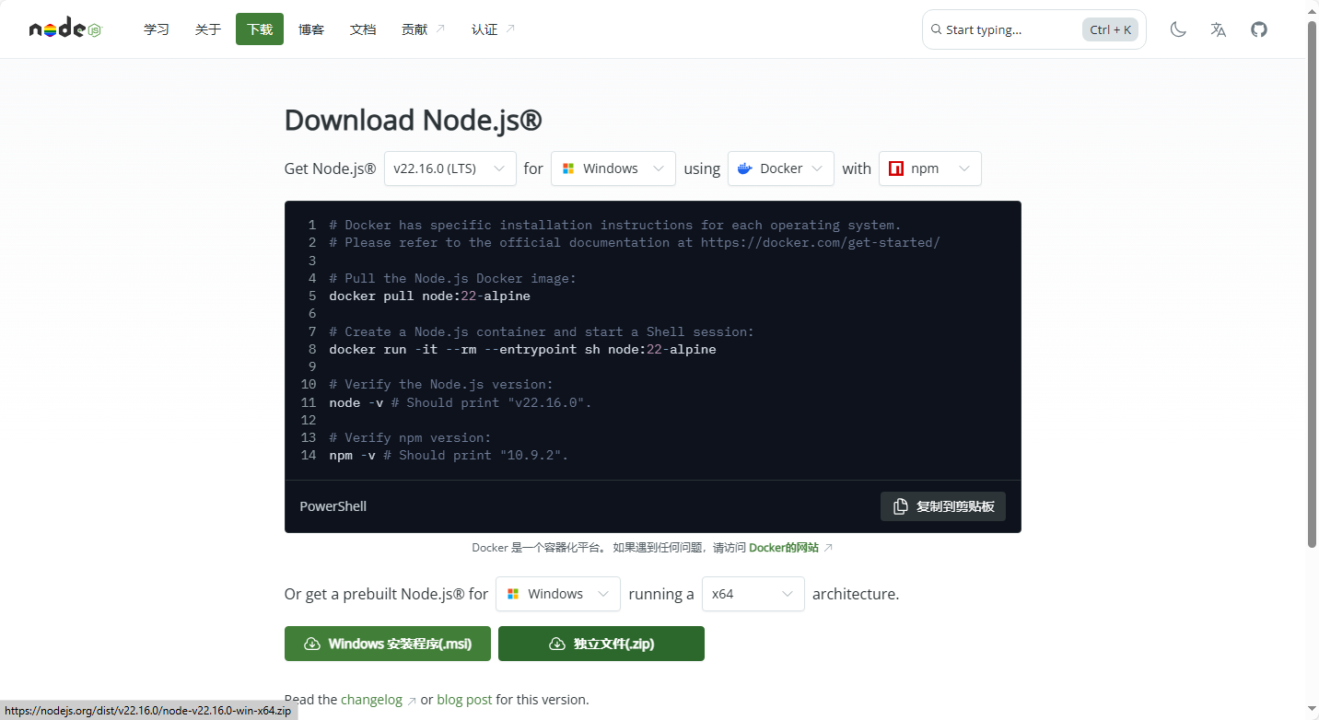The width and height of the screenshot is (1319, 720).
Task: Open the Docker install method dropdown
Action: pos(781,168)
